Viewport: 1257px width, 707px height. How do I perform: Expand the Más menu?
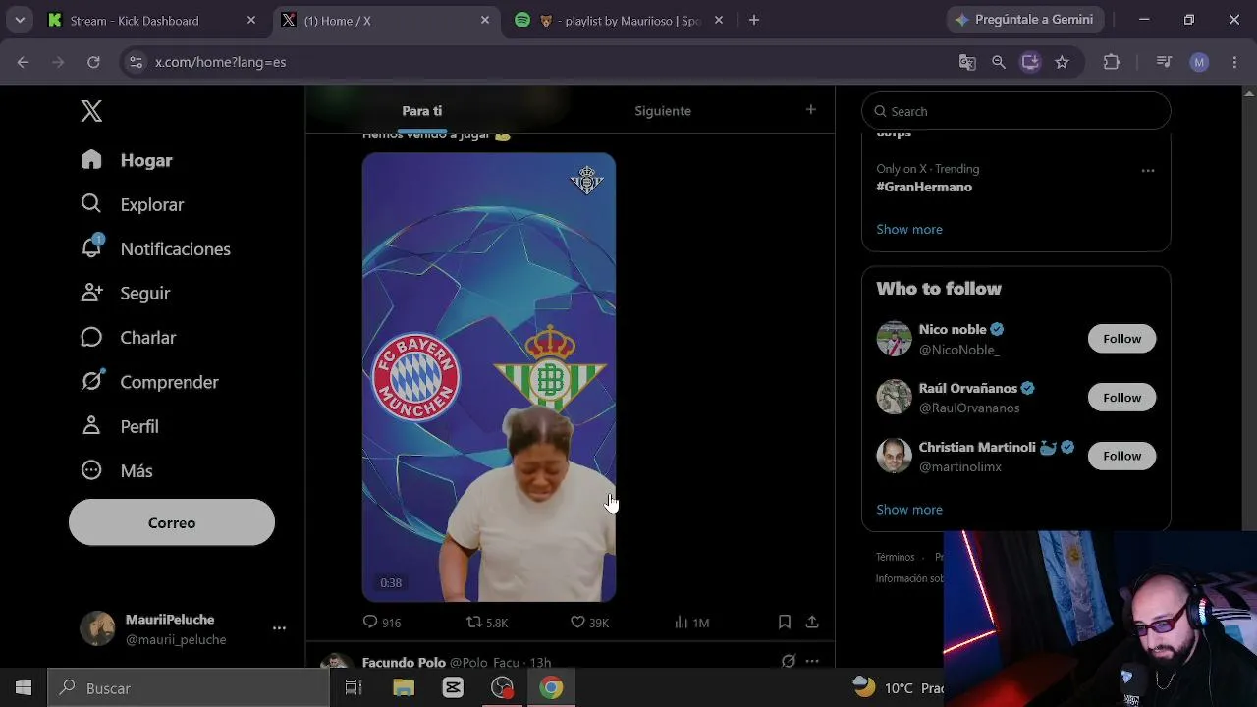[x=117, y=470]
